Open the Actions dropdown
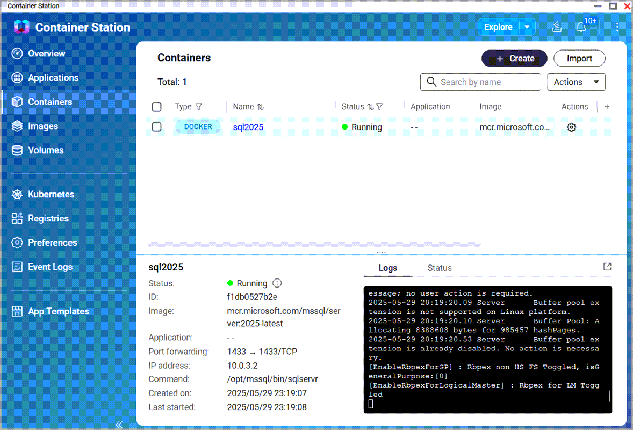 pyautogui.click(x=576, y=82)
